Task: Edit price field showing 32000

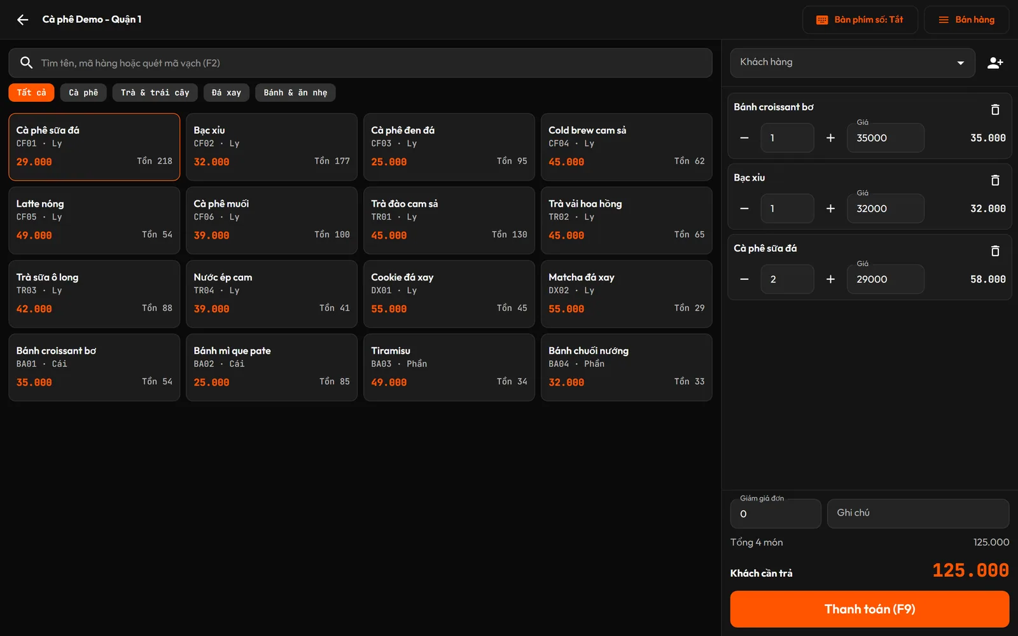Action: click(x=886, y=209)
